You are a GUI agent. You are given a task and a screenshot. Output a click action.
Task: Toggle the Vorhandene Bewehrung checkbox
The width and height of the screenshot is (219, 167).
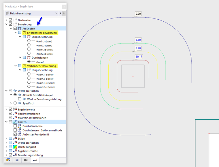click(x=20, y=66)
